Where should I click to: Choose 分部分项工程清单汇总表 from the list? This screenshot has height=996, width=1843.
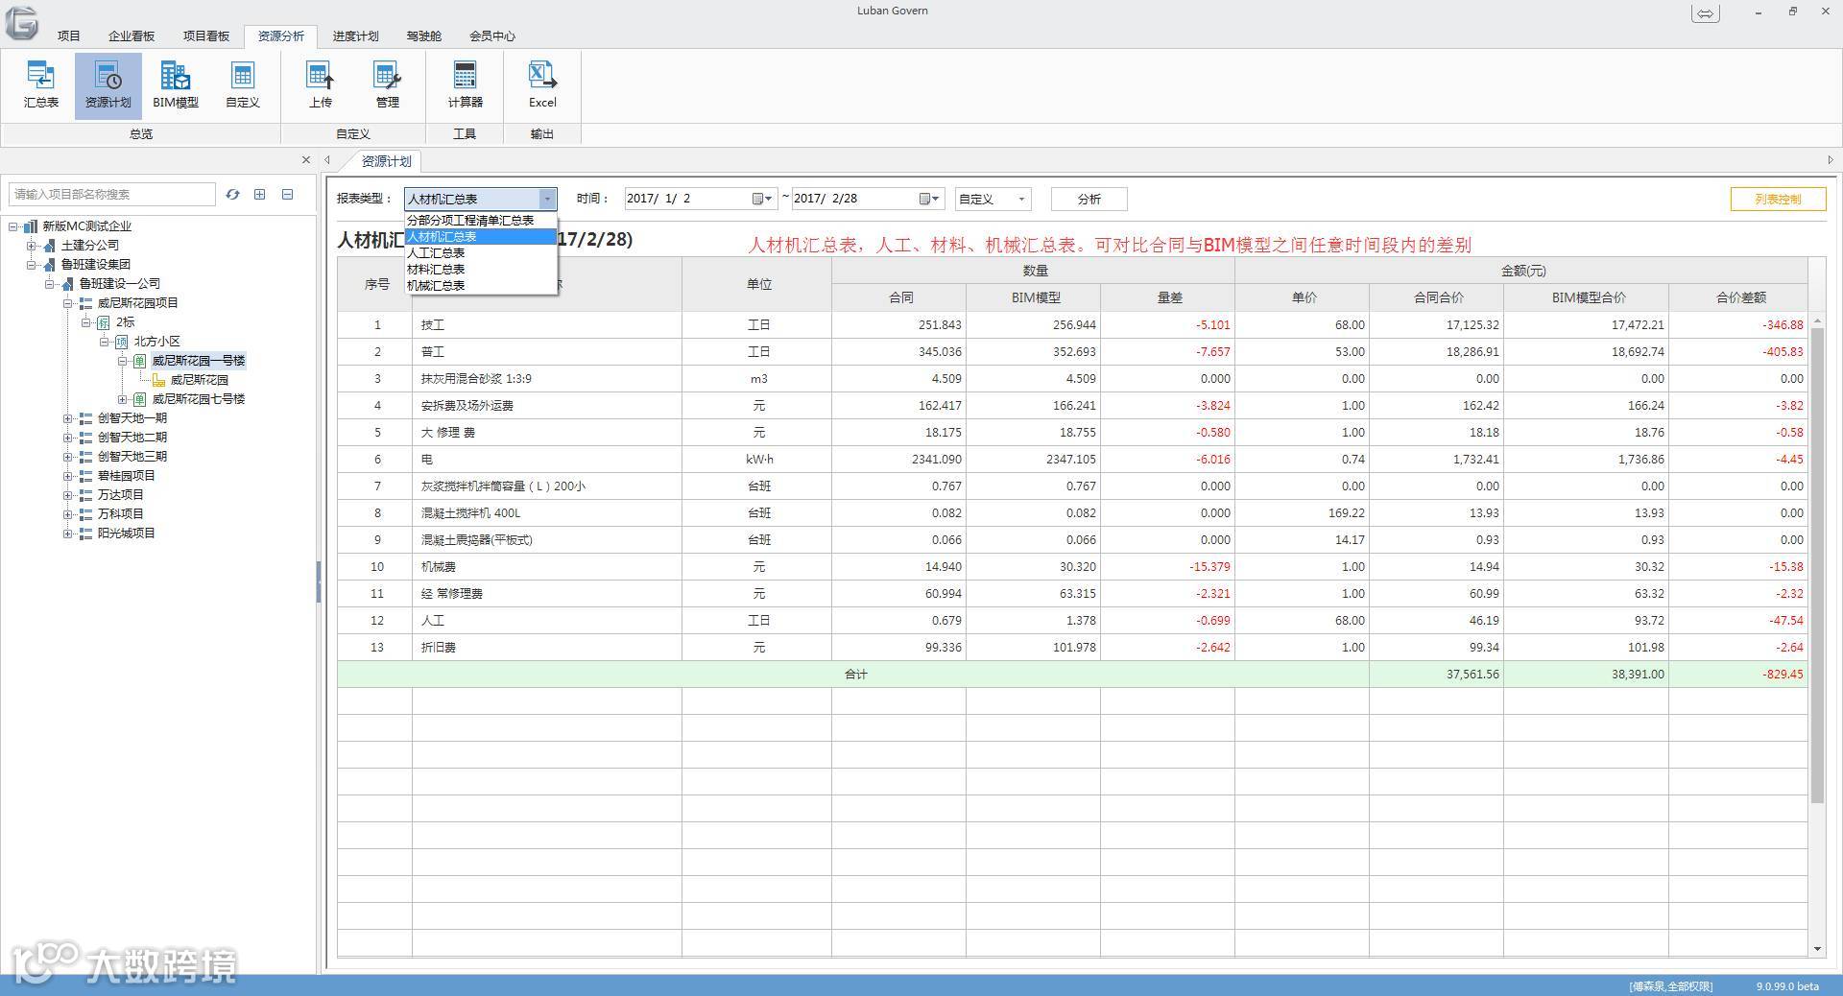[481, 221]
